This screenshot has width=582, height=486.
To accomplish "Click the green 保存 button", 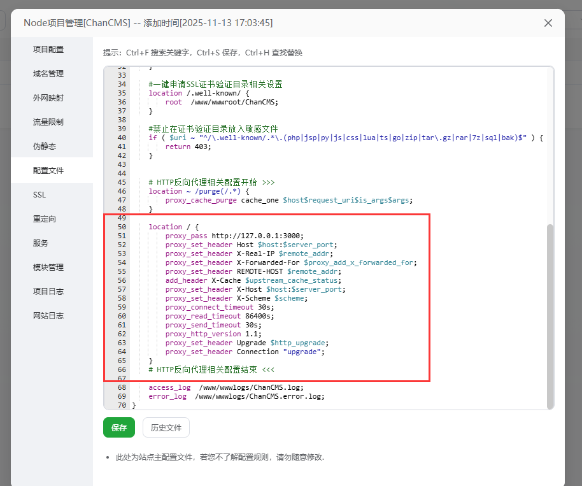I will (x=119, y=427).
